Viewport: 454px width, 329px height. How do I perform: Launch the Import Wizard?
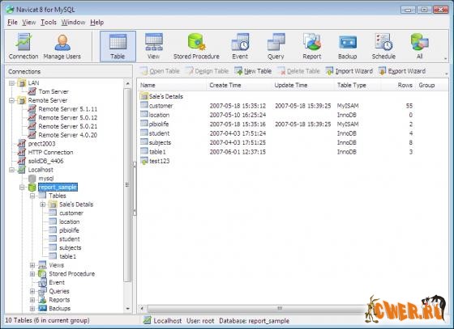[349, 71]
